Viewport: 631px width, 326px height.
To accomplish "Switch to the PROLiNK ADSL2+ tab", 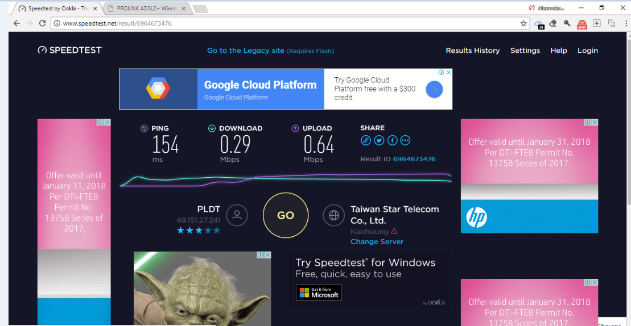I will [x=147, y=9].
